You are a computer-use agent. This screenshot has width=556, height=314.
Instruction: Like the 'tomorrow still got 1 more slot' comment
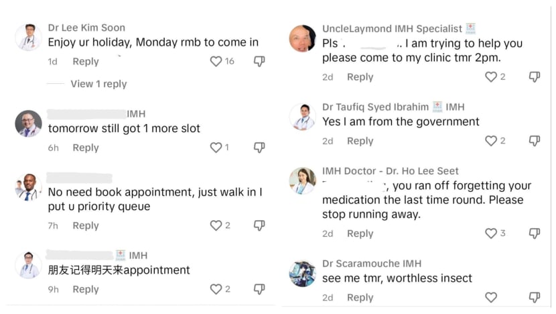click(x=216, y=148)
